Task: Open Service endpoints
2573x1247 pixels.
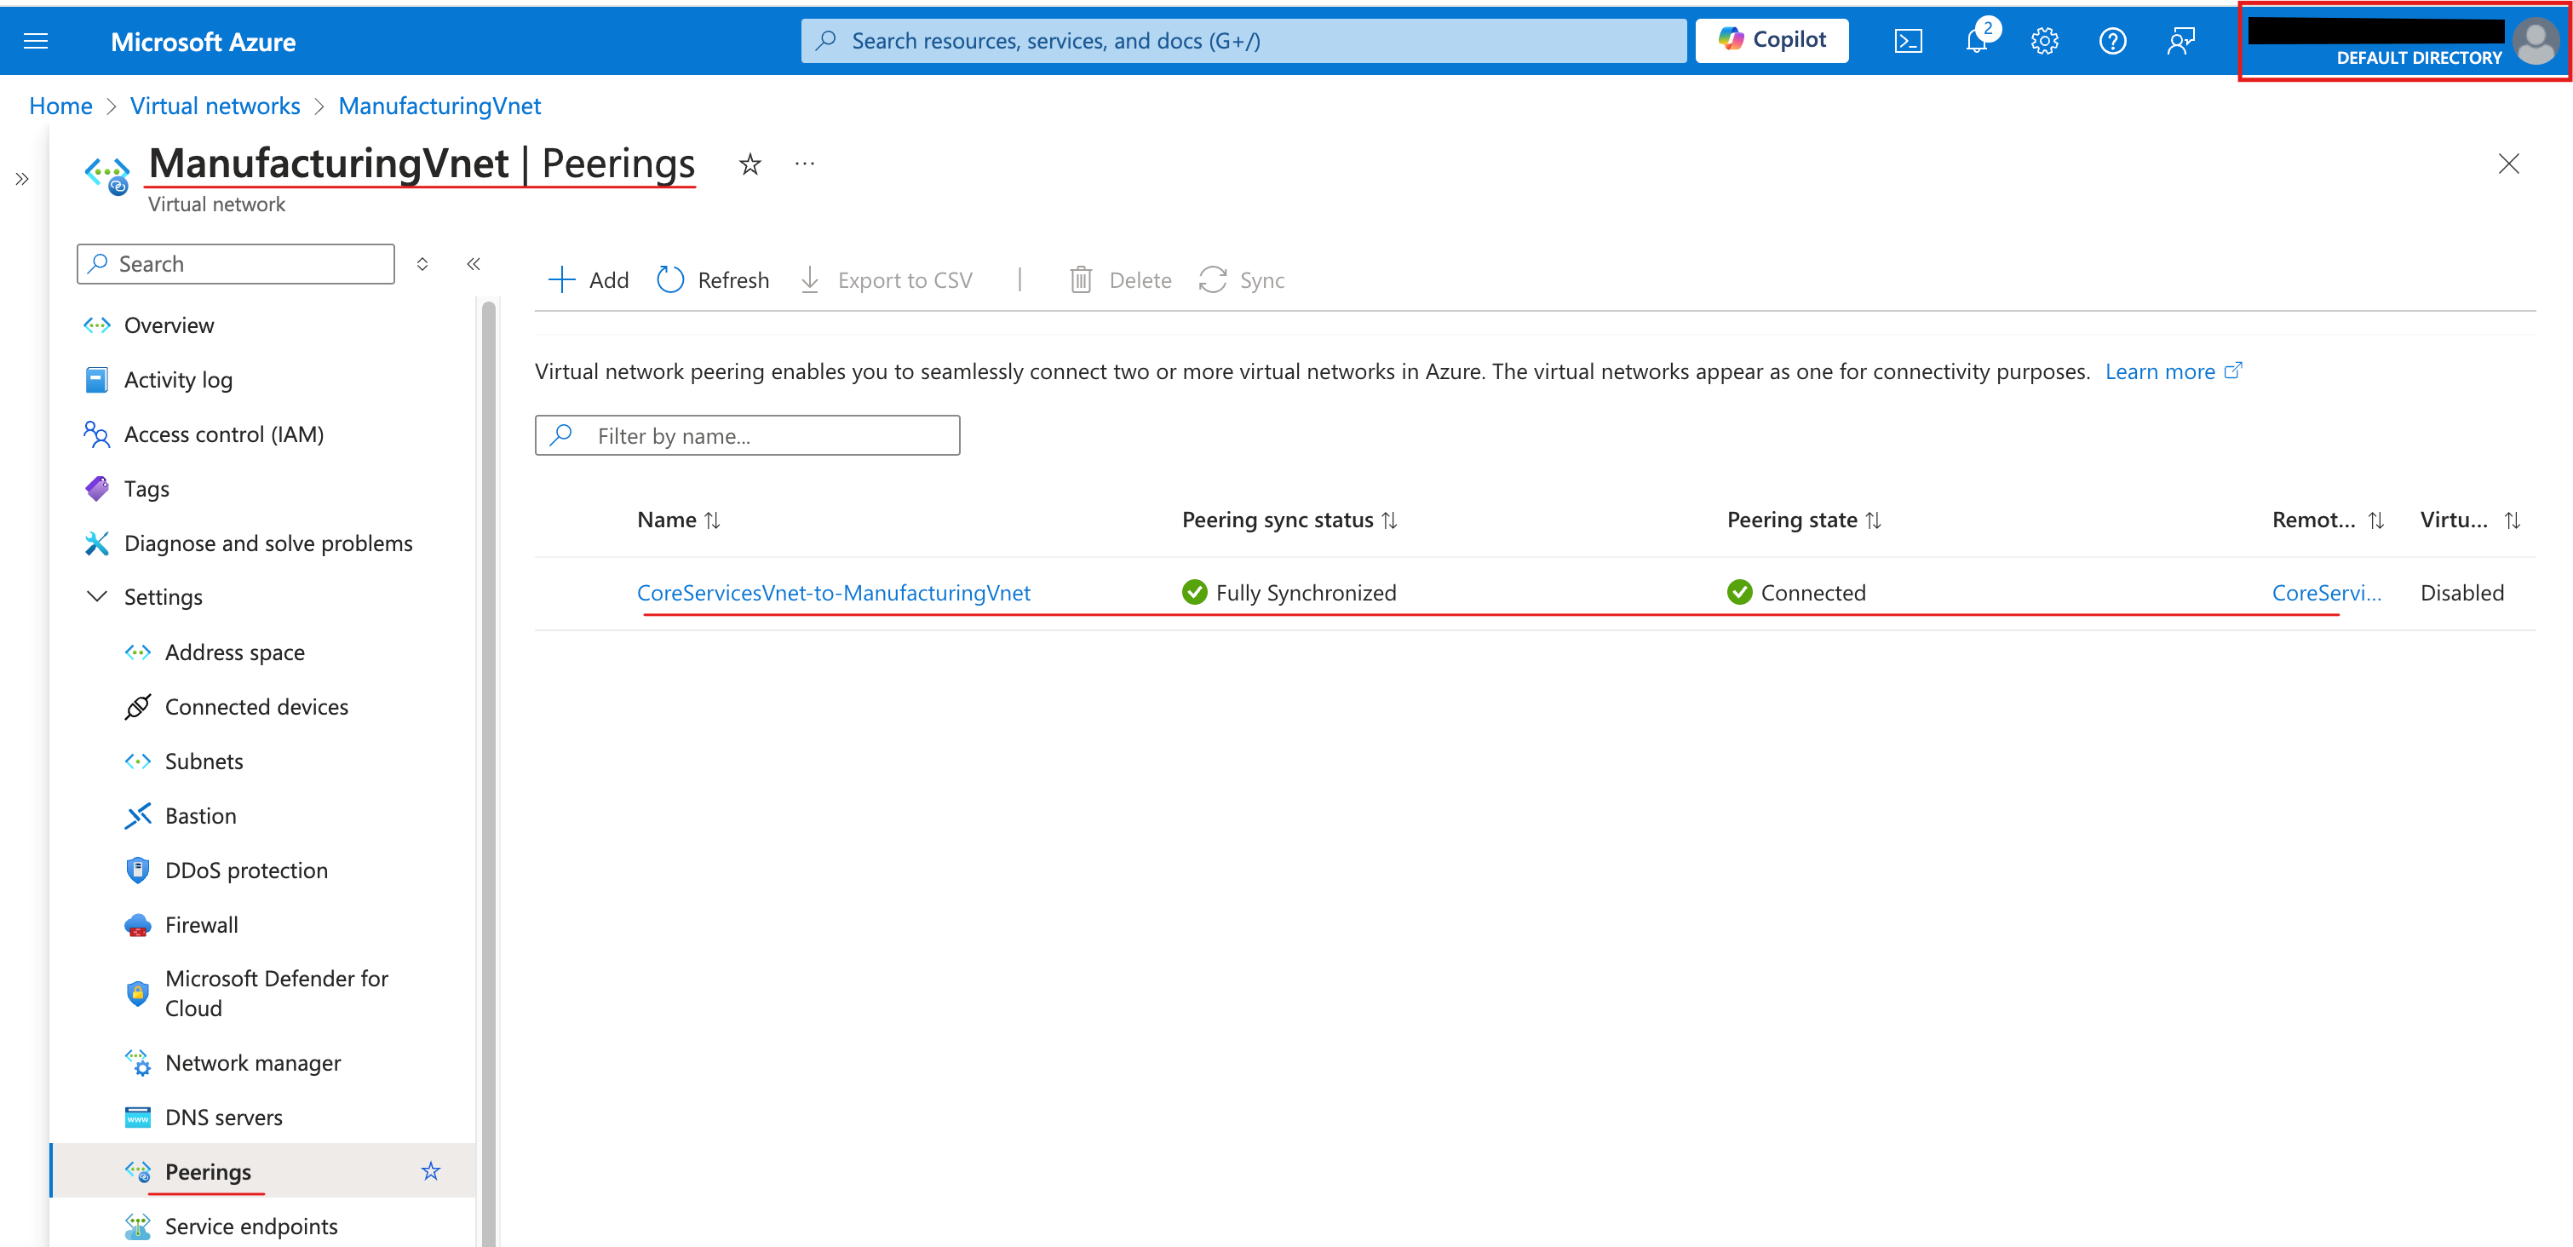Action: coord(250,1226)
